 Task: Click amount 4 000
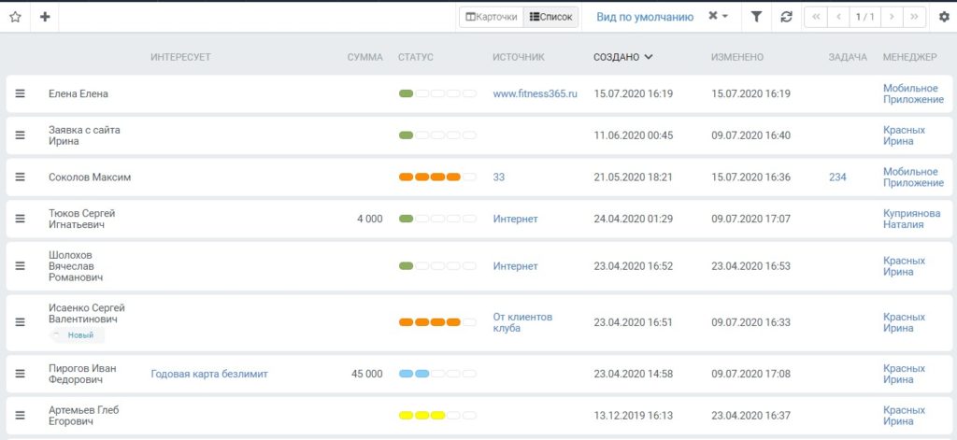click(x=370, y=219)
